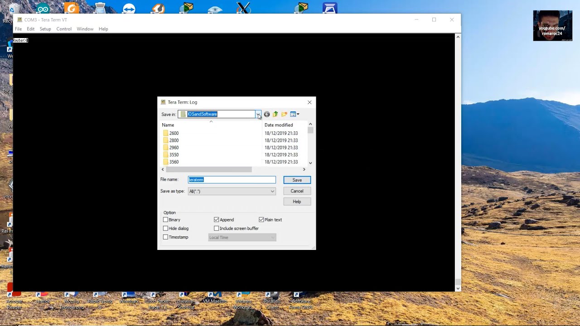
Task: Click the X desktop icon at top
Action: coord(244,8)
